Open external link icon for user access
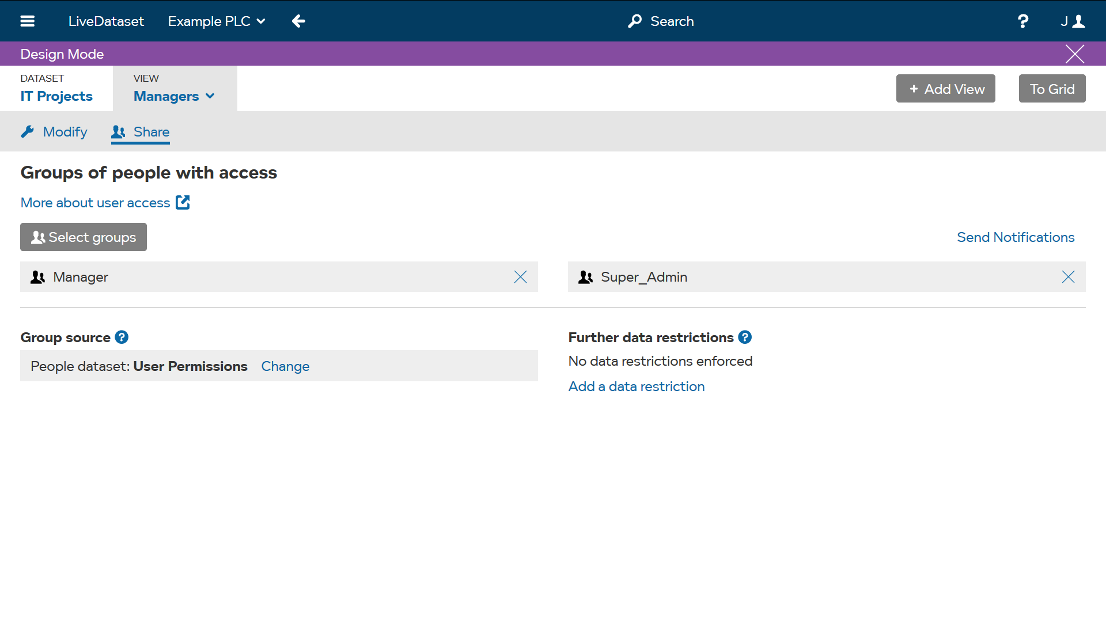 pyautogui.click(x=183, y=203)
